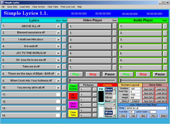Viewport: 170px width, 124px height.
Task: Click the yellow Clear Tabs button
Action: tap(73, 114)
